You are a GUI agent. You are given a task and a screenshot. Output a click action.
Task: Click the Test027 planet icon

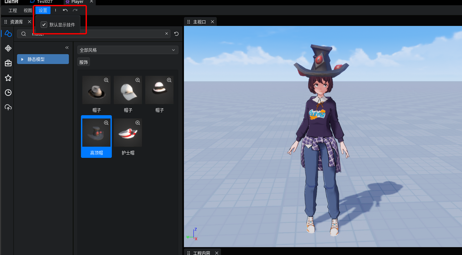tap(32, 2)
